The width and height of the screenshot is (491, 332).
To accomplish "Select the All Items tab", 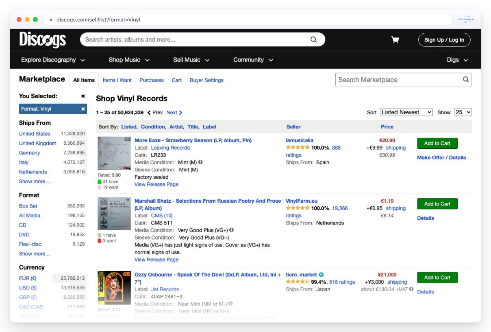I will click(84, 80).
